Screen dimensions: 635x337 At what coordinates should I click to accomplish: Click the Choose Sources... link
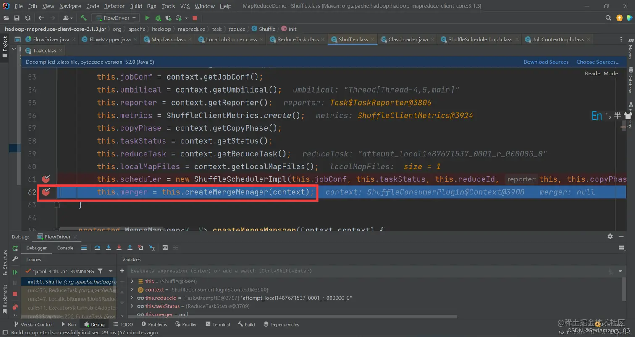point(598,62)
